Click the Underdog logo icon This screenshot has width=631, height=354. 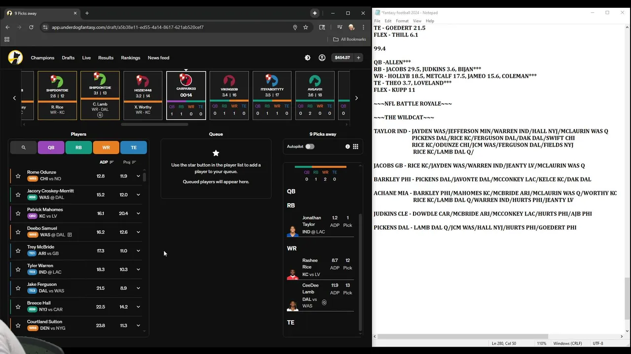15,58
